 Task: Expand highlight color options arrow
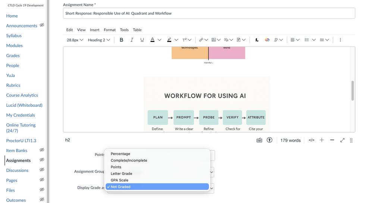point(176,40)
